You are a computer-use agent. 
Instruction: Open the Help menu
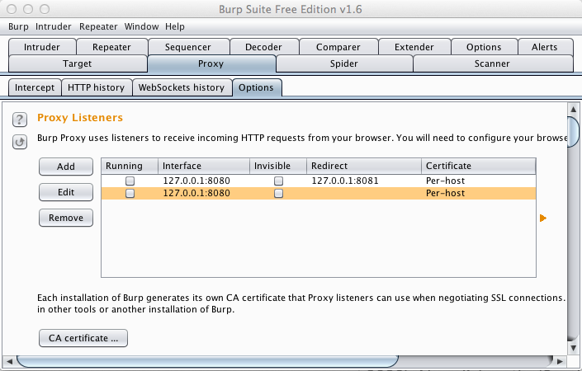point(175,26)
